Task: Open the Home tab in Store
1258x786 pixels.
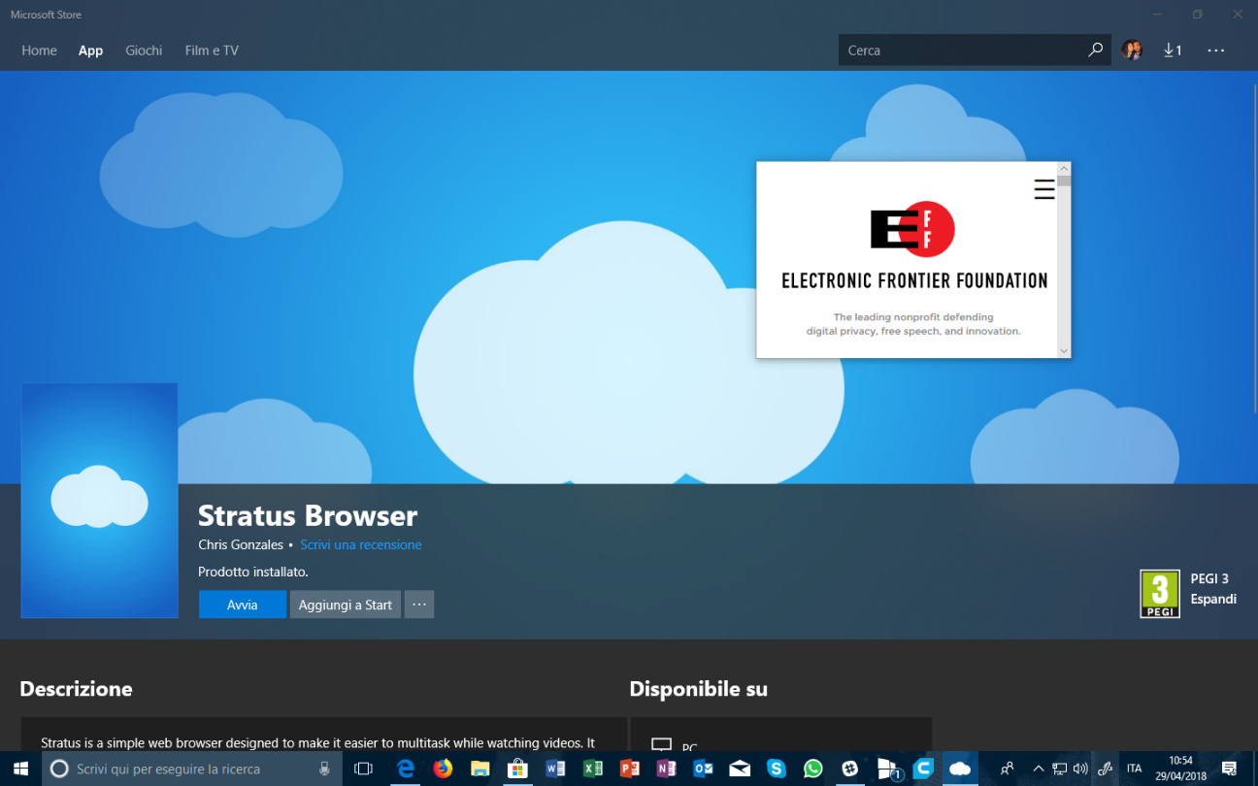Action: tap(39, 50)
